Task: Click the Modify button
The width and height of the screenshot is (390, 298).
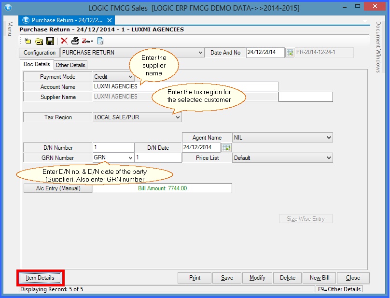Action: point(257,278)
